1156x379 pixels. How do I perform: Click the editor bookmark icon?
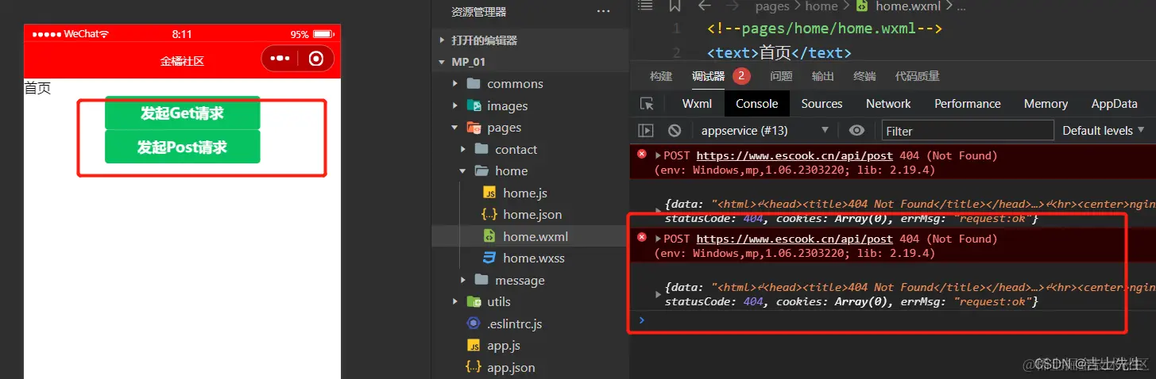675,6
